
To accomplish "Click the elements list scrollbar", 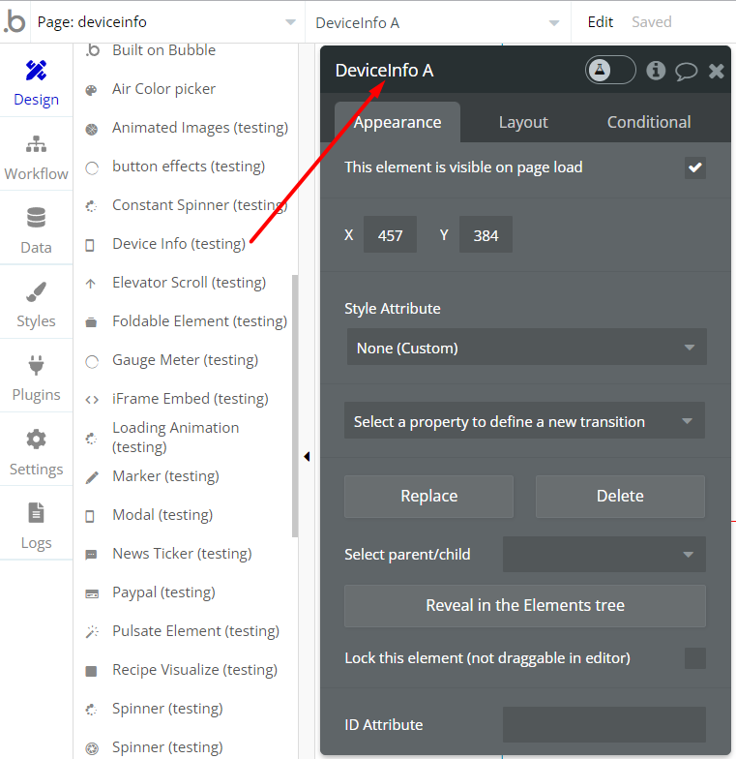I will pyautogui.click(x=294, y=406).
